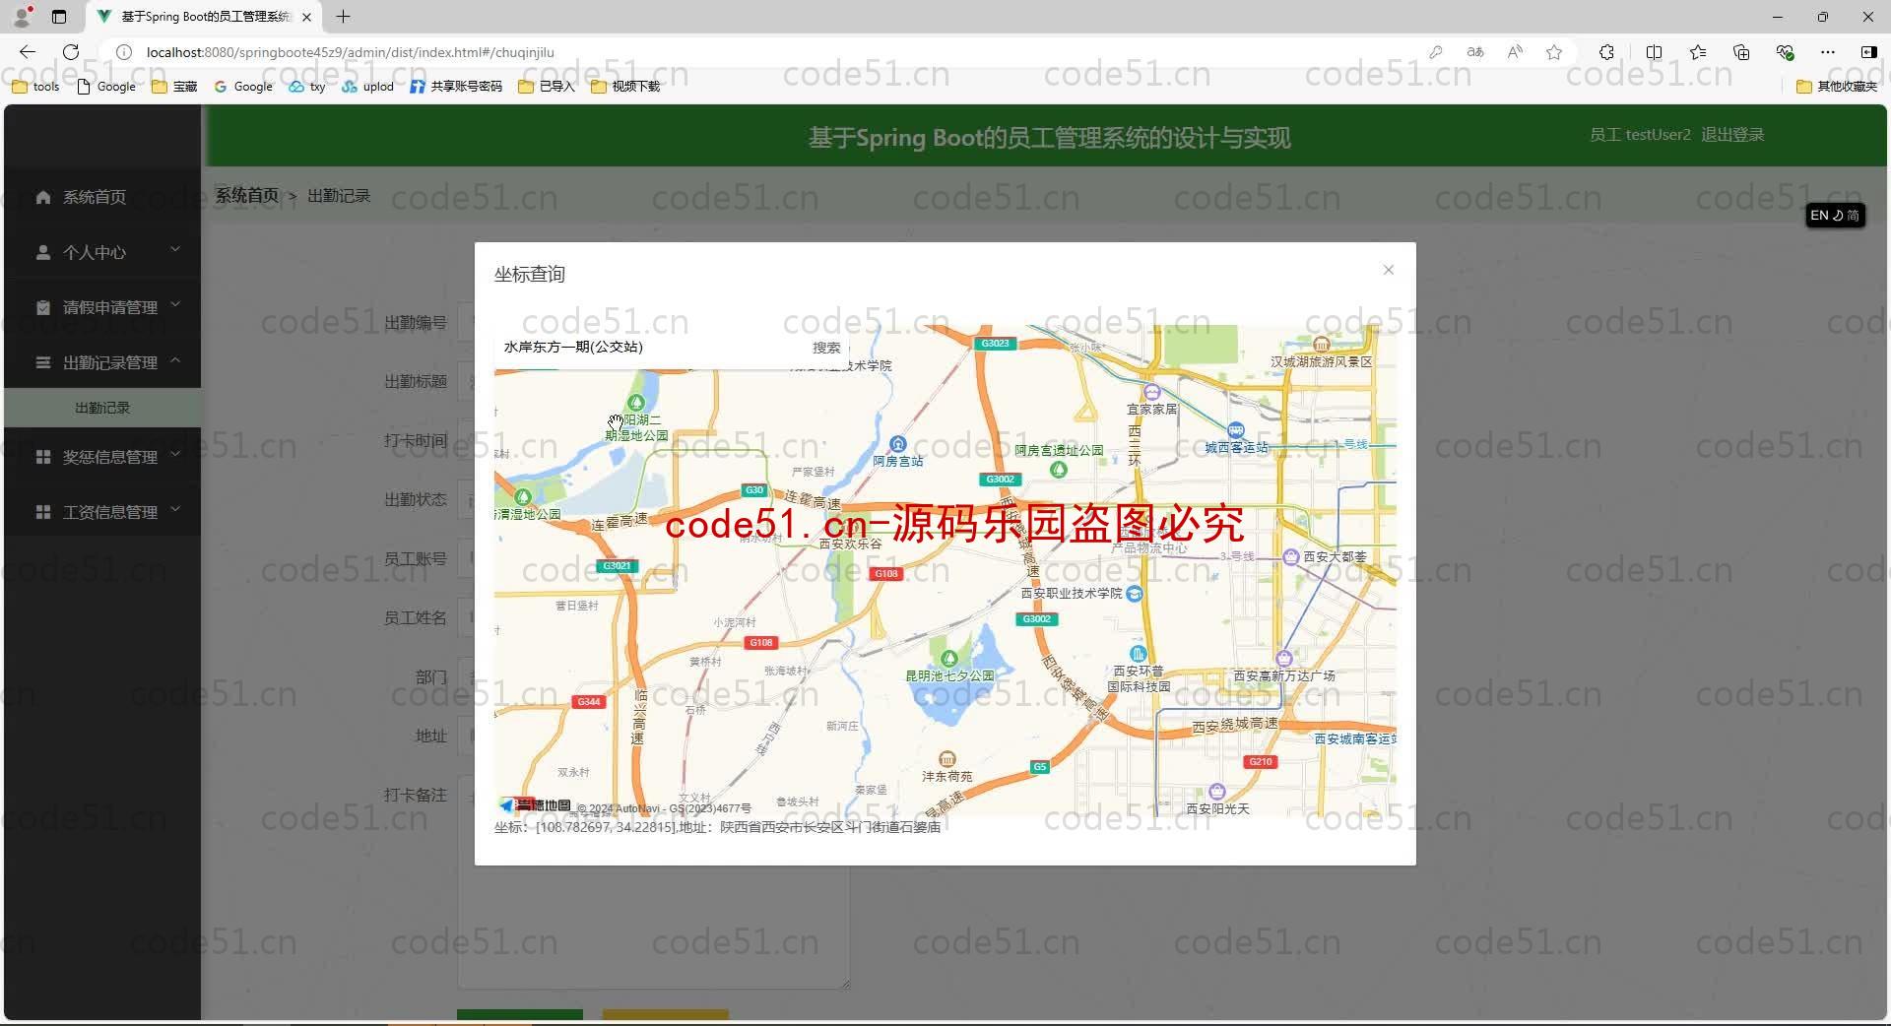Click 西安高新万达广场 marker on map

click(x=1283, y=659)
